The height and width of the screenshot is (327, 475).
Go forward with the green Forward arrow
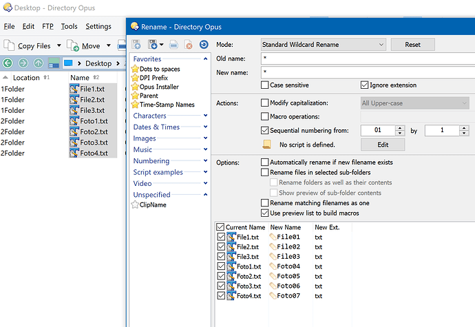23,63
